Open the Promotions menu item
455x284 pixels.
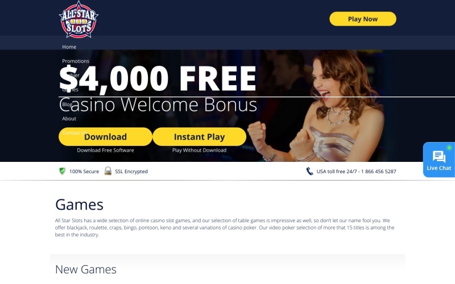click(76, 61)
